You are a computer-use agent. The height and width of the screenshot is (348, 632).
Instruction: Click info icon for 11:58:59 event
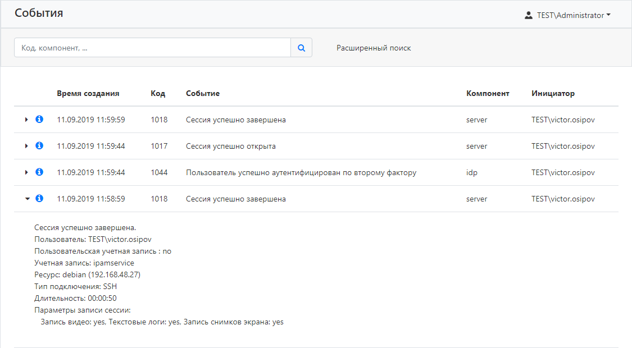[x=39, y=199]
